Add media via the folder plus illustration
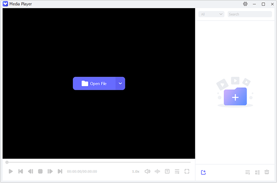 tap(235, 92)
